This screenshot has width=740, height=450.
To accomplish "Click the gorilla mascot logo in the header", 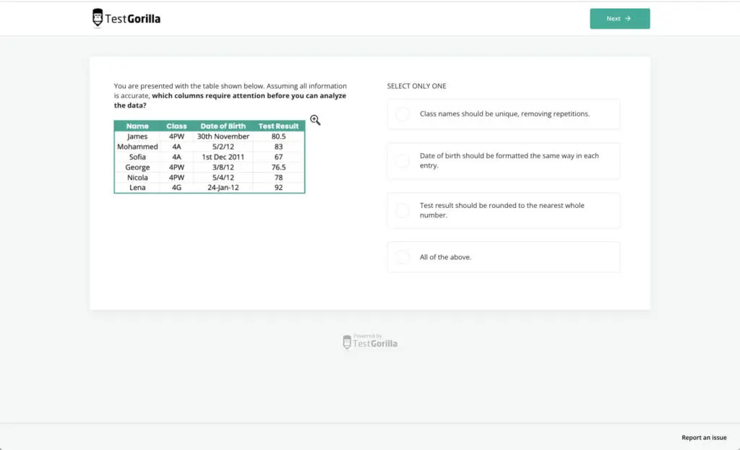I will [98, 17].
